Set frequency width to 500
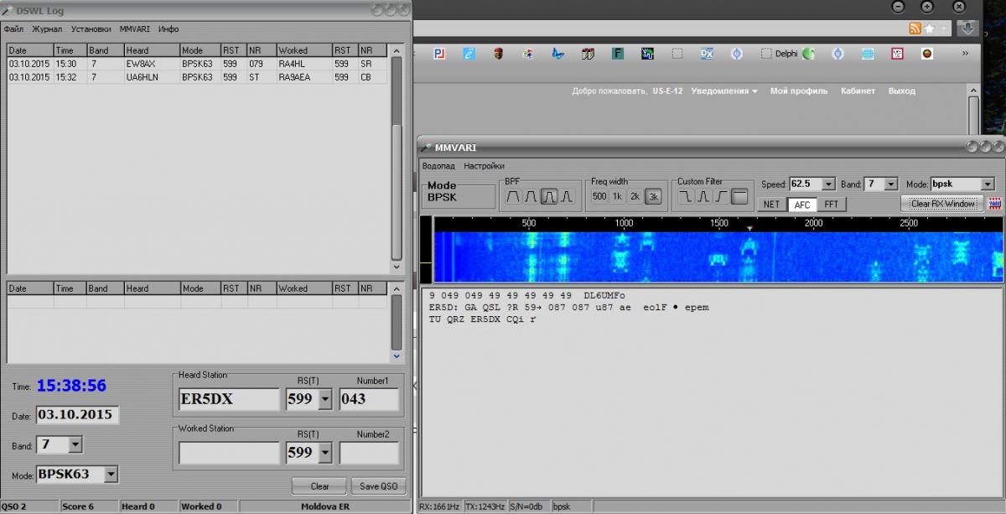The height and width of the screenshot is (514, 1006). point(599,197)
